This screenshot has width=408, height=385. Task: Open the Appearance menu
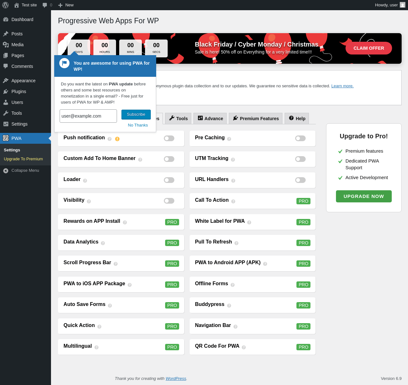point(25,81)
